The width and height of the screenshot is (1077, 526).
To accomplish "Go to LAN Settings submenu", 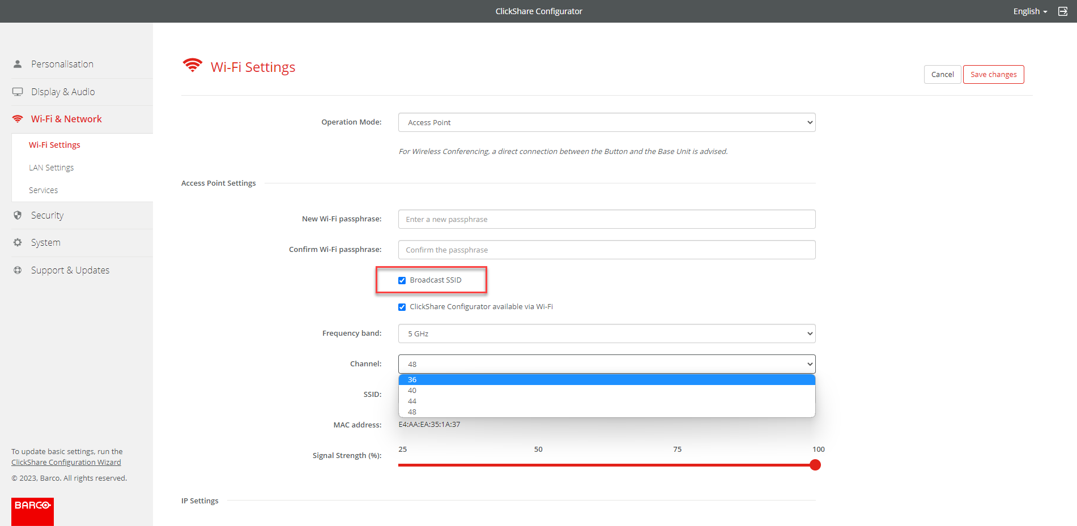I will pos(52,168).
